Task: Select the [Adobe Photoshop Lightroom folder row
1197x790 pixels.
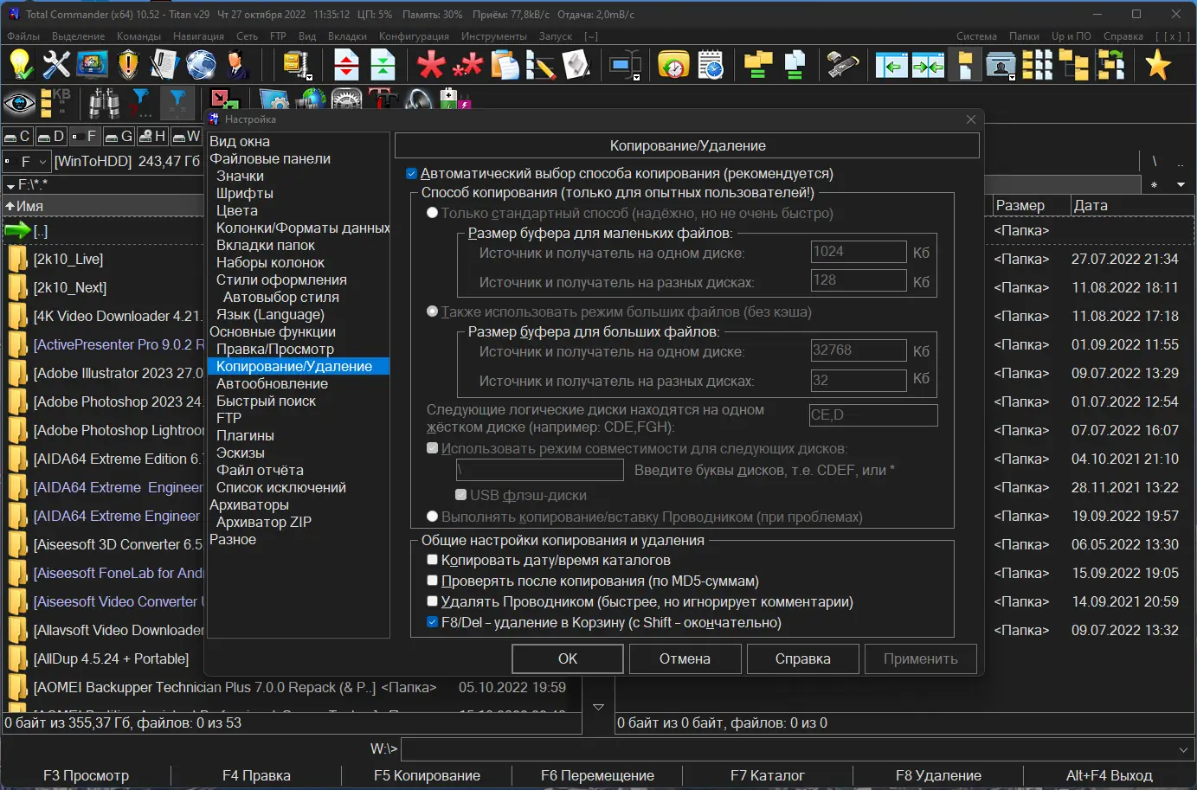Action: coord(104,430)
